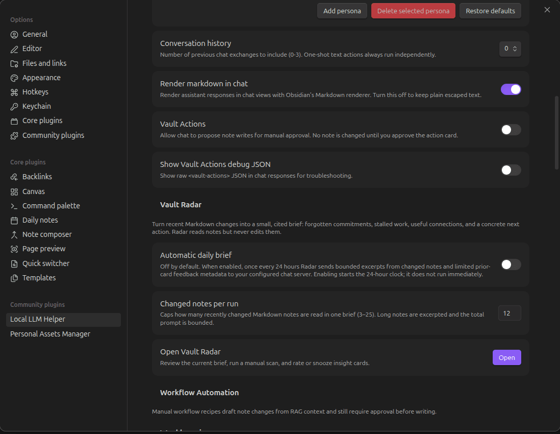Adjust Conversation history stepper arrows
The width and height of the screenshot is (560, 434).
coord(515,49)
